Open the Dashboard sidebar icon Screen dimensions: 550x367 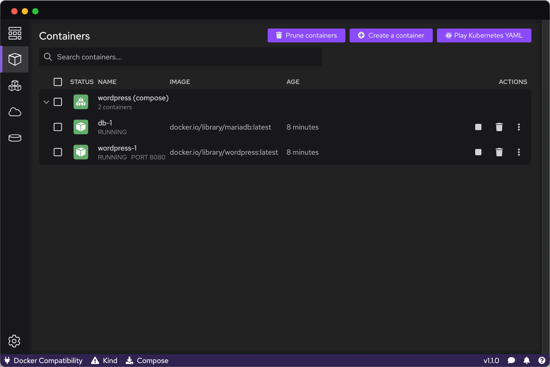coord(15,33)
